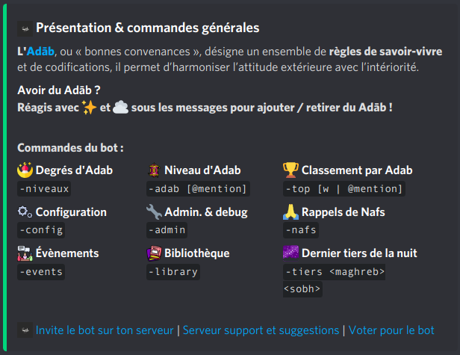Open the Invite le bot sur ton serveur link
Viewport: 460px width, 355px height.
104,330
